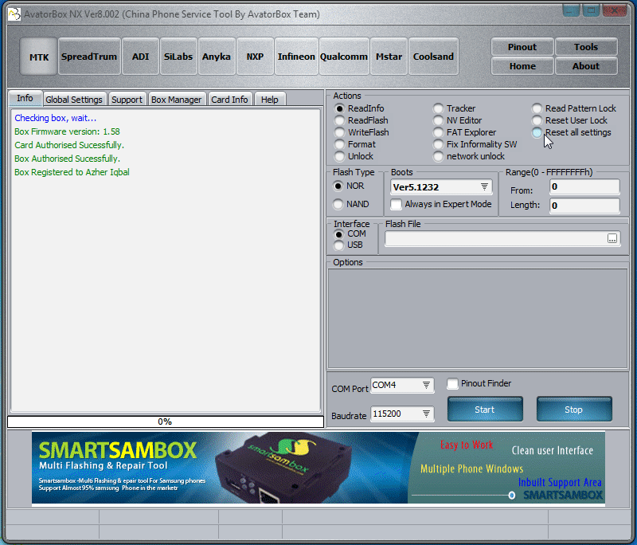
Task: Choose the Infineon platform
Action: [x=296, y=57]
